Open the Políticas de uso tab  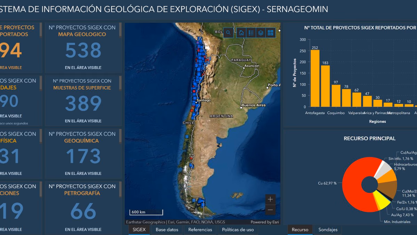(x=238, y=230)
